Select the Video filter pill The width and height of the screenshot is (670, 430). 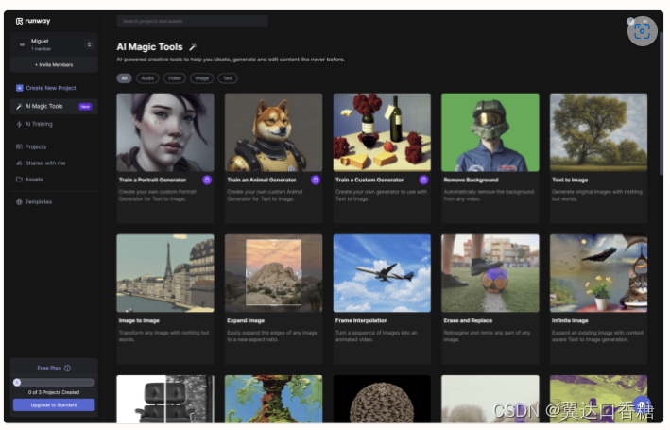[174, 78]
